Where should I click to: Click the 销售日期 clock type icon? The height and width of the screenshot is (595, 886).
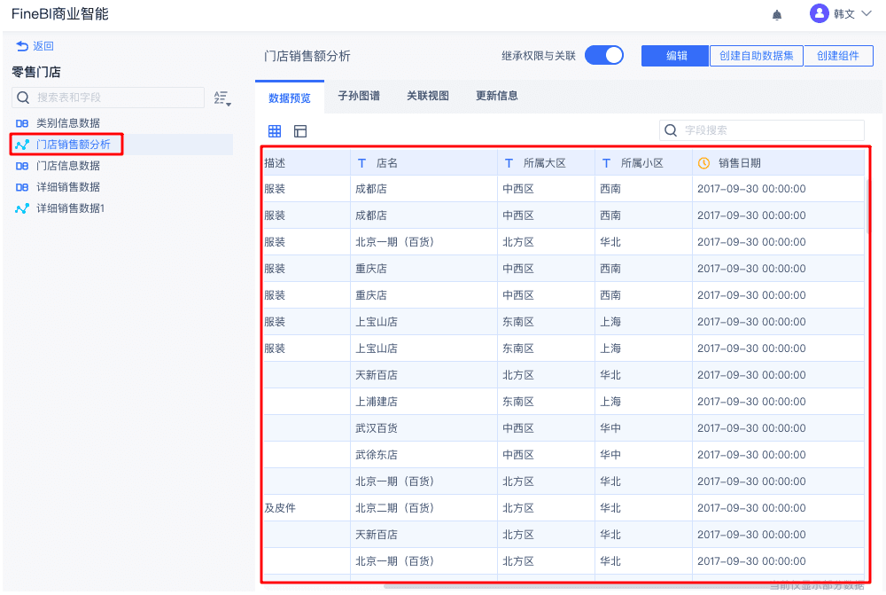pyautogui.click(x=704, y=163)
